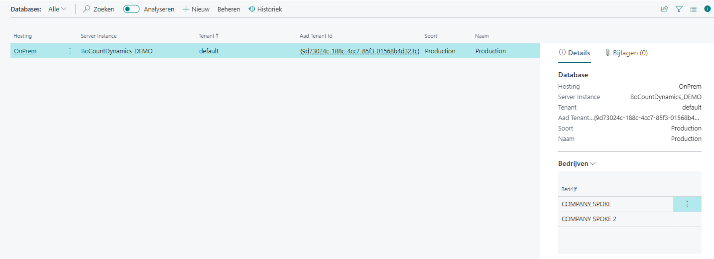
Task: Switch to the Details tab
Action: [575, 53]
